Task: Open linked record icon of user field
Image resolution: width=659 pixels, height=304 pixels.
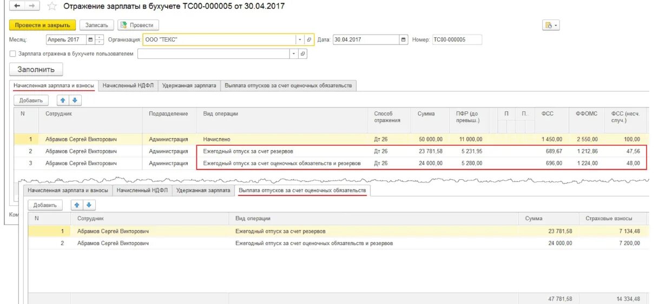Action: [x=302, y=53]
